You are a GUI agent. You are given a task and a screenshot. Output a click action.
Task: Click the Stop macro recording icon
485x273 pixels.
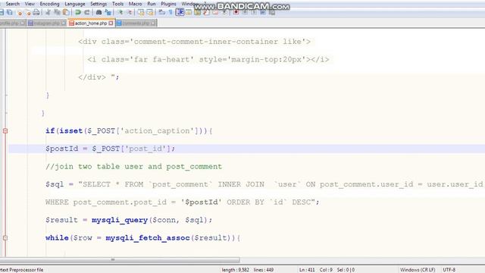click(245, 12)
